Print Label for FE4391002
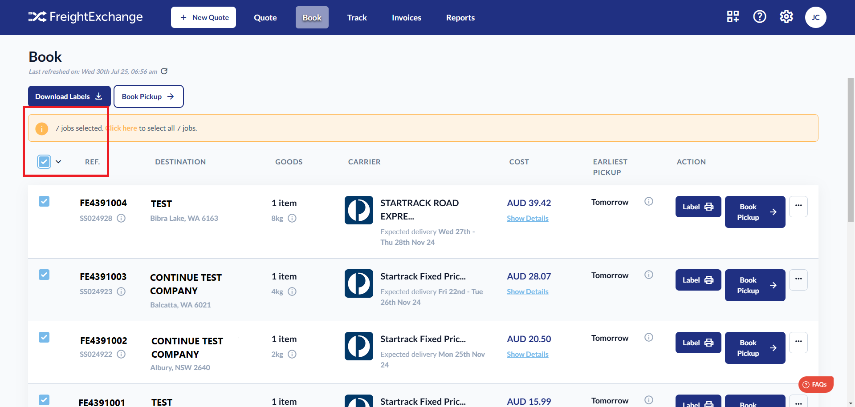Image resolution: width=855 pixels, height=407 pixels. coord(698,343)
